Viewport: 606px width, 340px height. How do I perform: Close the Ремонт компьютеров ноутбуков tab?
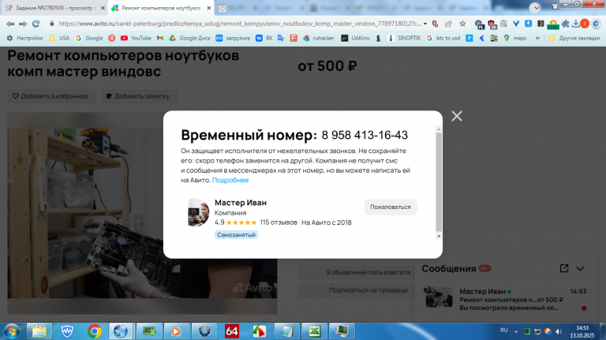coord(208,8)
